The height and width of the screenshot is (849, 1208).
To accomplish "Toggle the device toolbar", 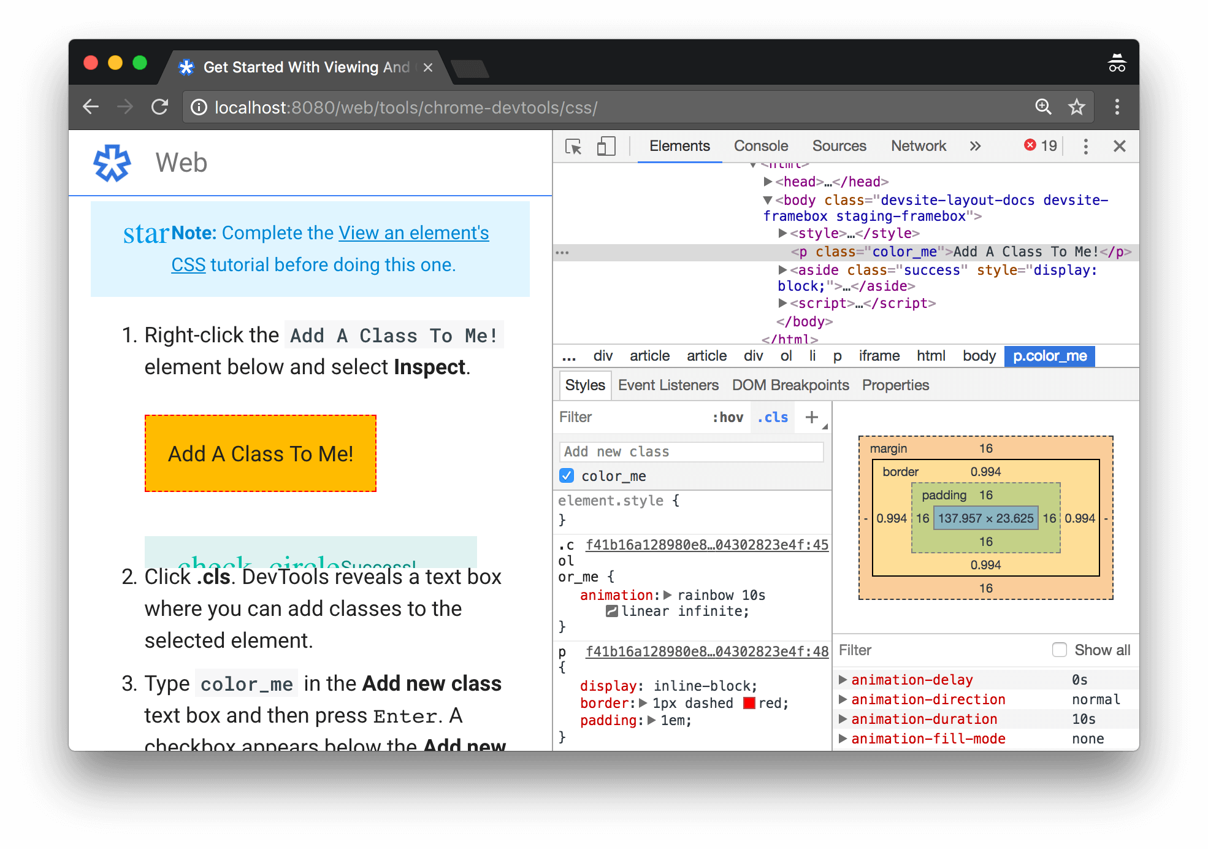I will click(606, 146).
